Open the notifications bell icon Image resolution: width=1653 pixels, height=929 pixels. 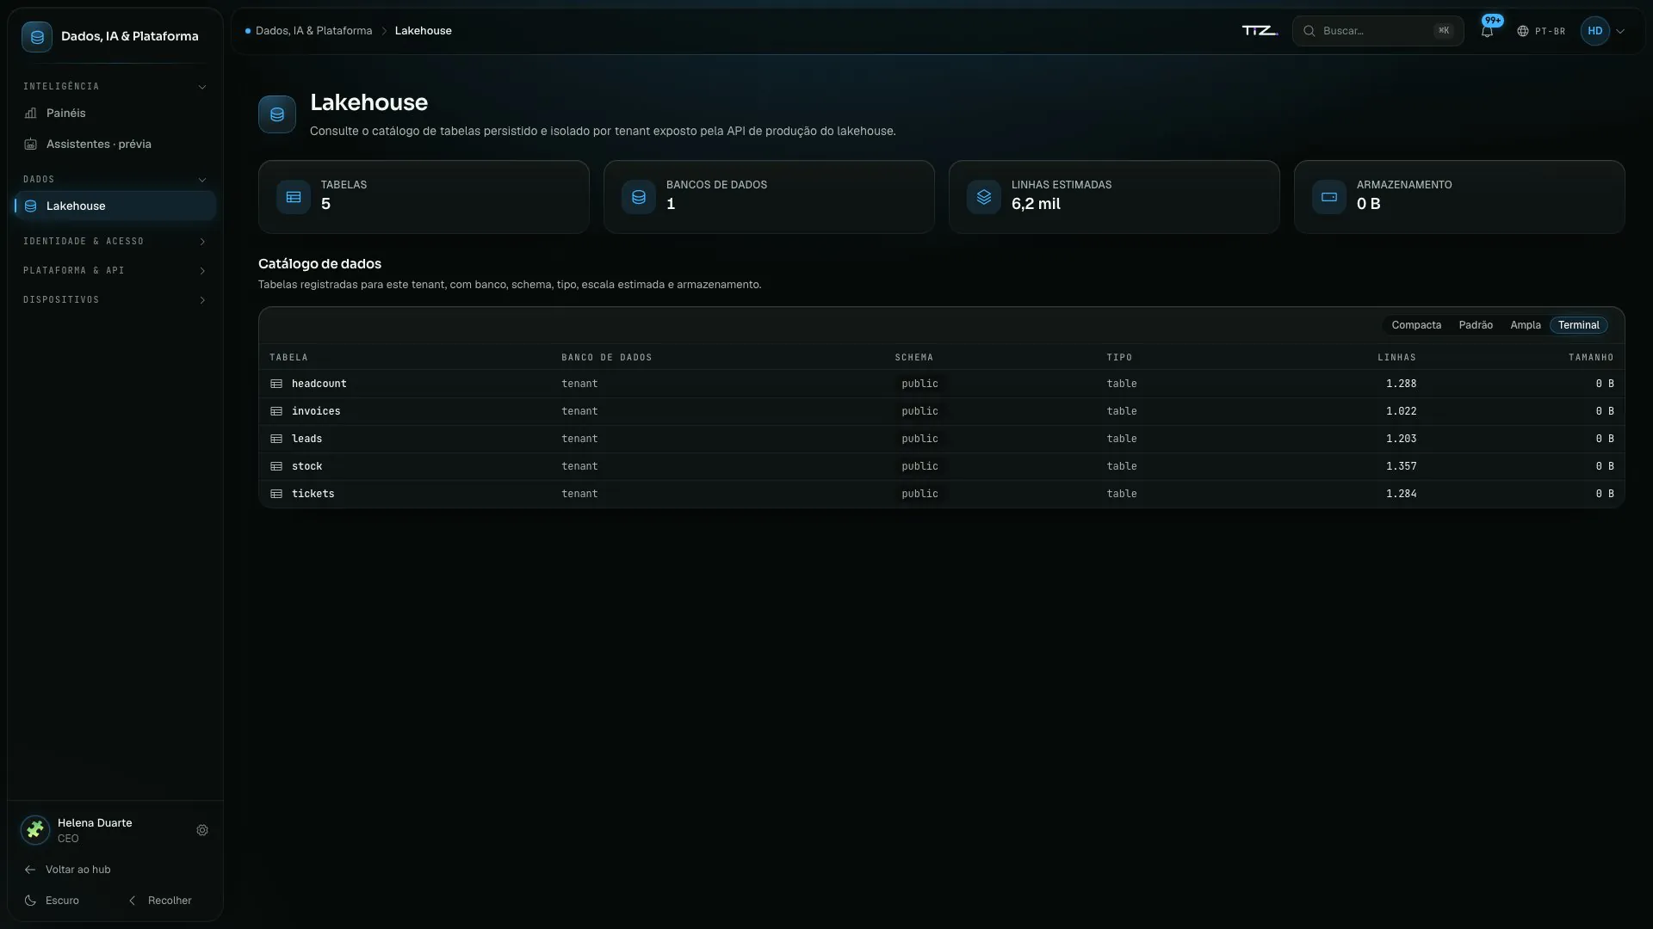(1487, 31)
